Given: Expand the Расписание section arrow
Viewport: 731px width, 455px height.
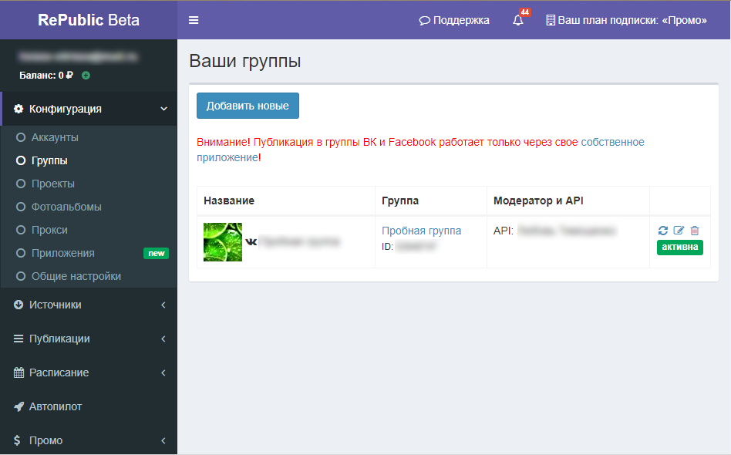Looking at the screenshot, I should click(163, 372).
